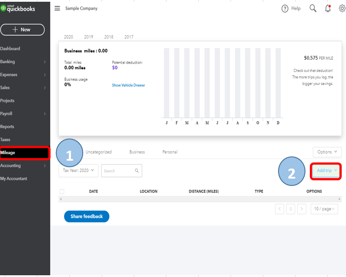Select the 2019 year tab
346x277 pixels.
click(x=88, y=37)
